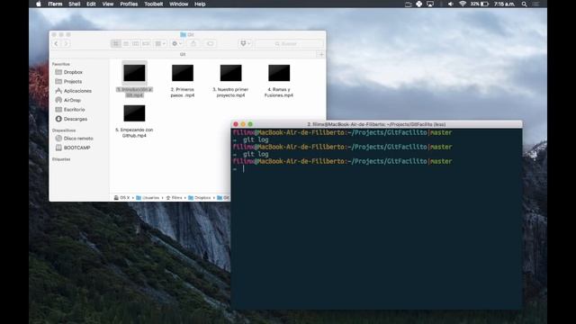
Task: Open the iTerm application menu
Action: coord(55,4)
